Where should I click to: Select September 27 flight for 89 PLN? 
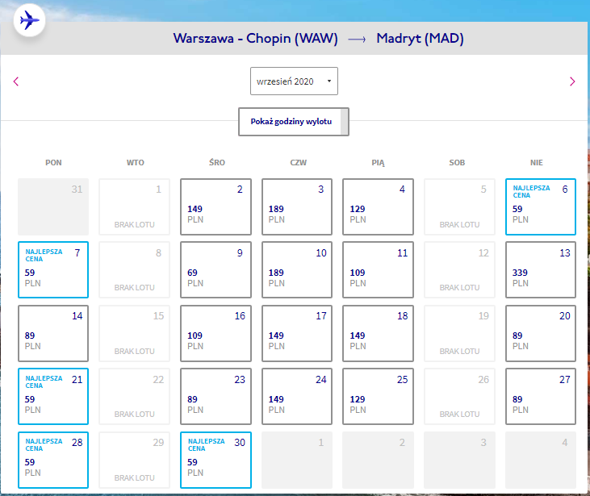click(x=540, y=396)
